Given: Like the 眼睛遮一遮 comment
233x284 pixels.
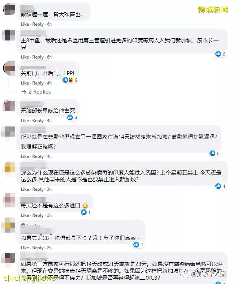Looking at the screenshot, I should click(25, 24).
